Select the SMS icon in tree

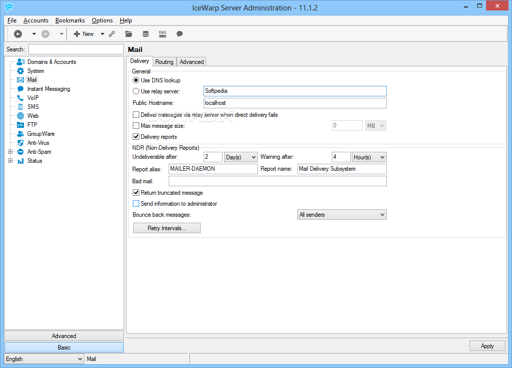click(20, 107)
